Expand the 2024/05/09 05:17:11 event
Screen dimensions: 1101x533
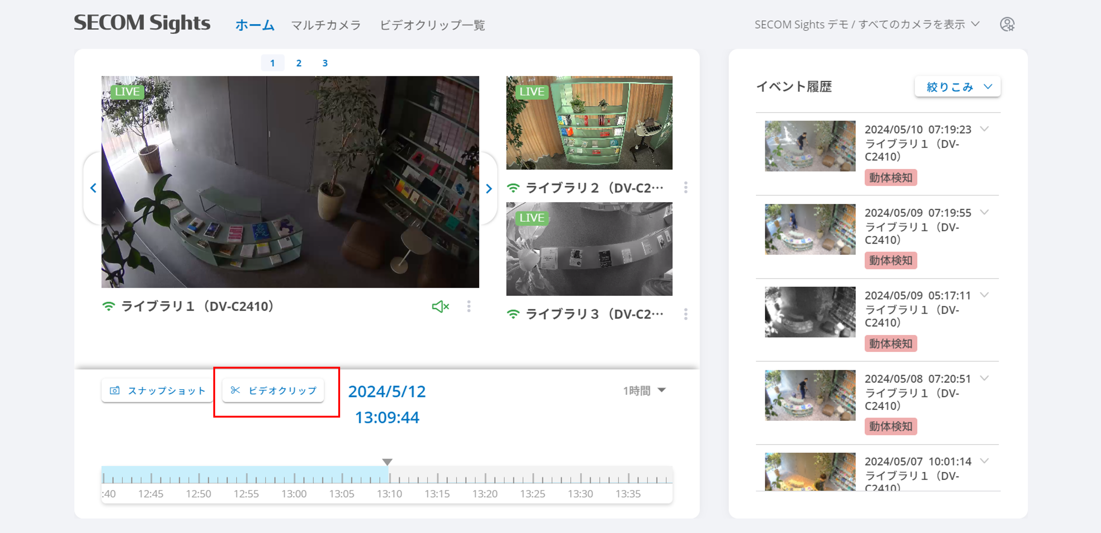[984, 295]
